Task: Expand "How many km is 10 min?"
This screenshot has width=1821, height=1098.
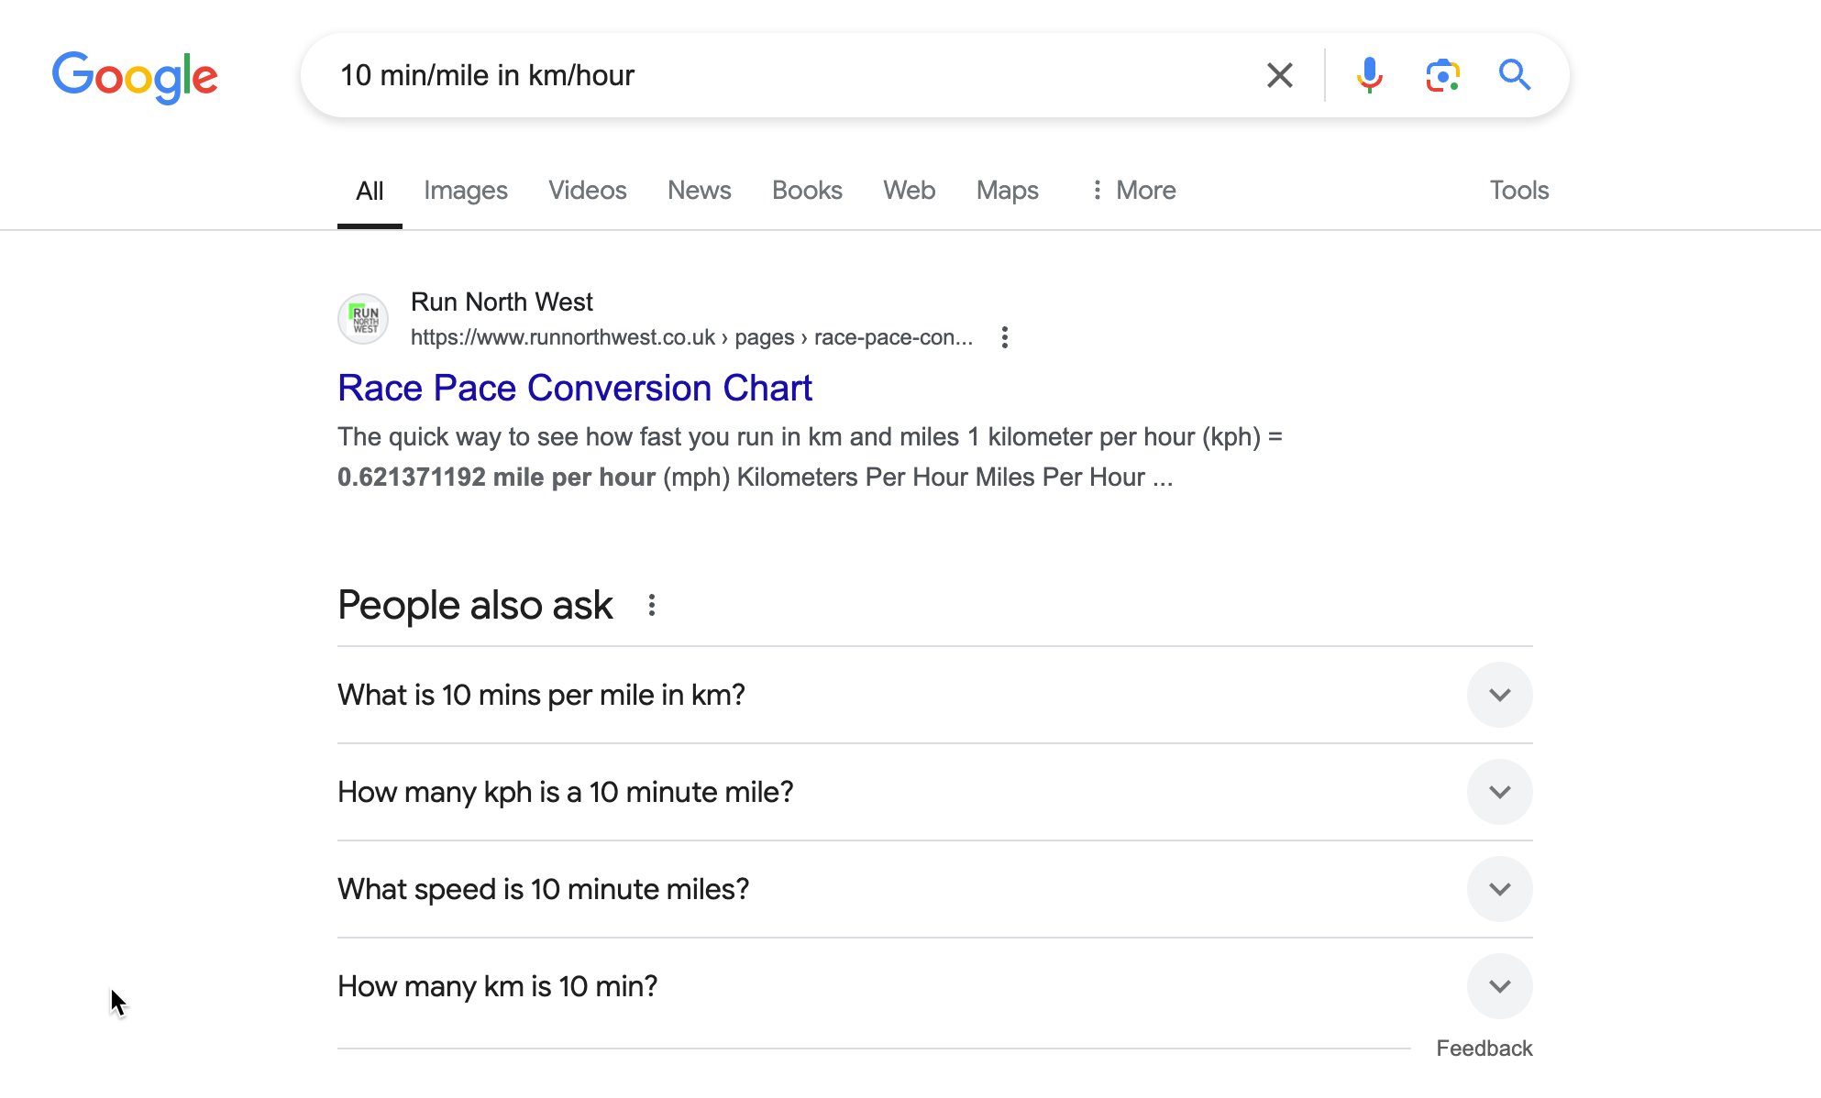Action: tap(934, 986)
